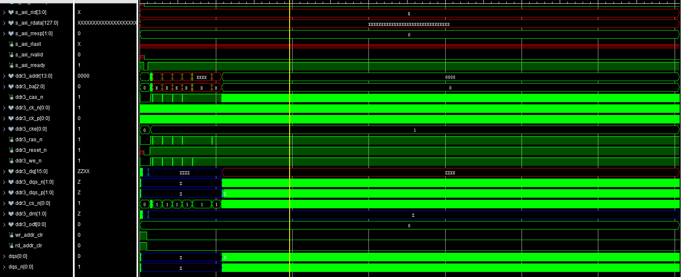This screenshot has height=277, width=681.
Task: Click the signal icon next to wr_addr_clr
Action: point(11,235)
